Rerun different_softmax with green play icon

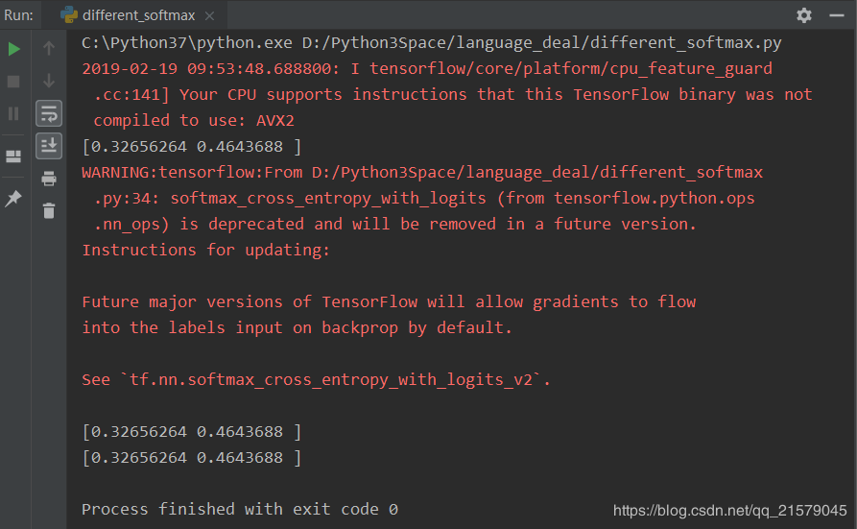pos(14,49)
